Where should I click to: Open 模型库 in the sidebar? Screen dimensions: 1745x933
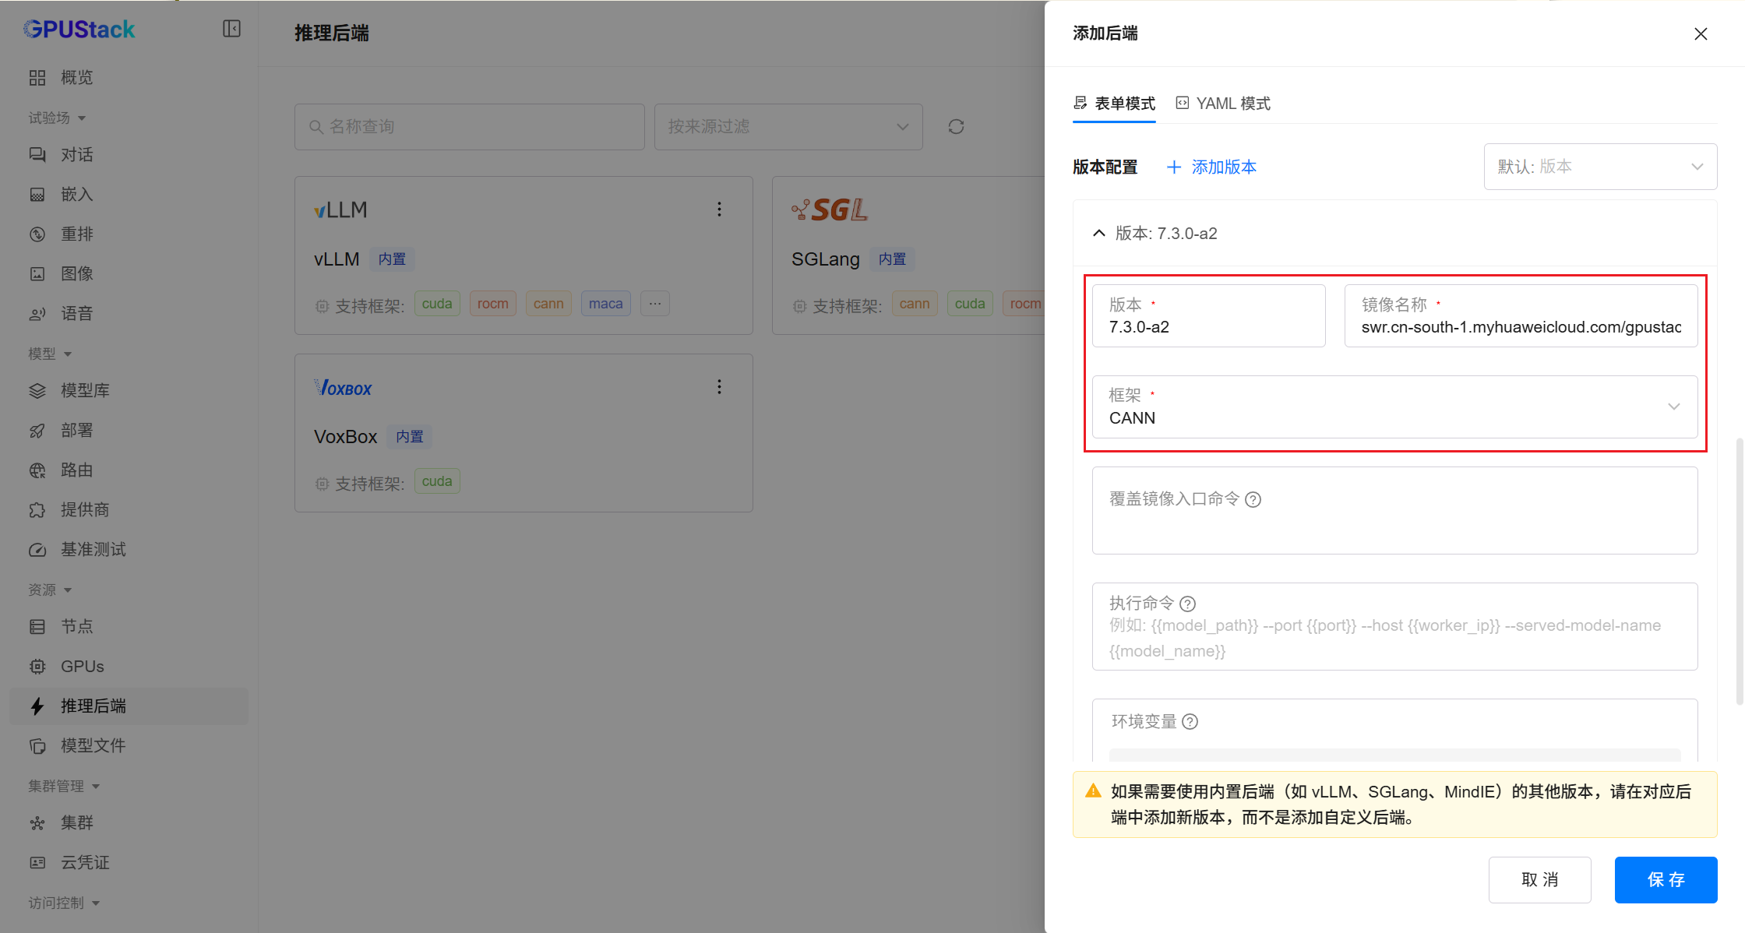click(85, 390)
